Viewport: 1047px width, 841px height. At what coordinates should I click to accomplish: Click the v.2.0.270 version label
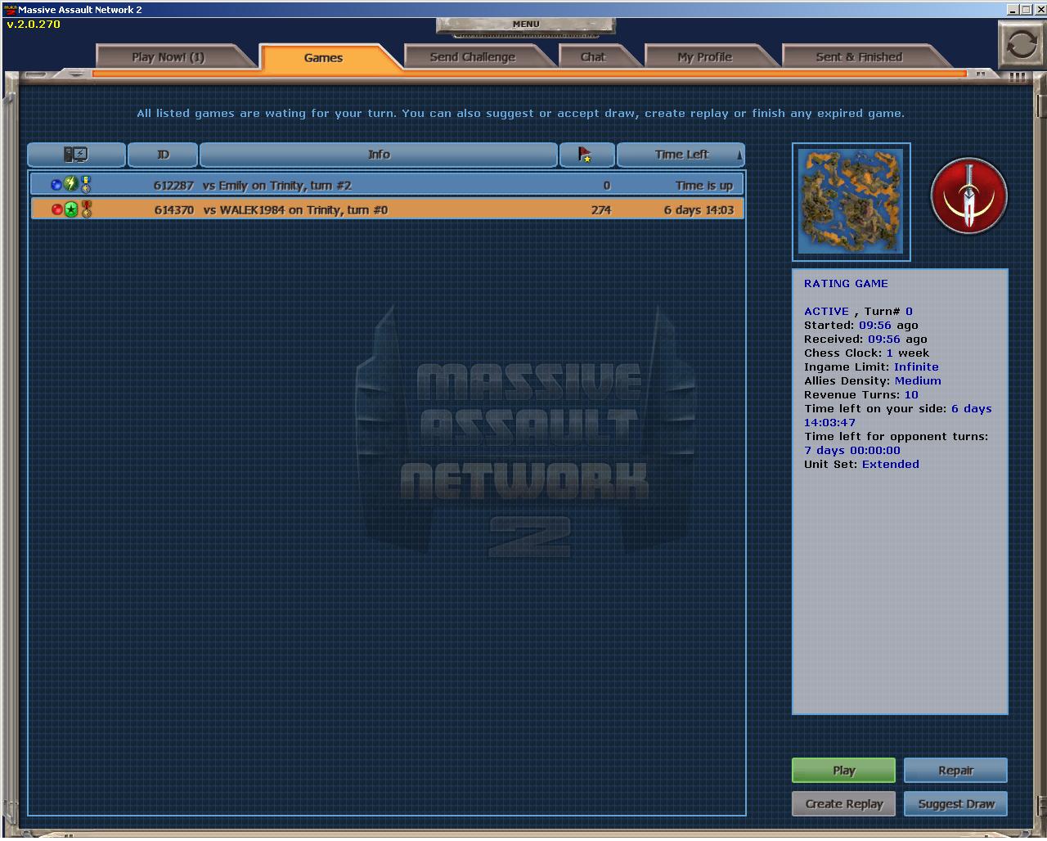coord(34,24)
